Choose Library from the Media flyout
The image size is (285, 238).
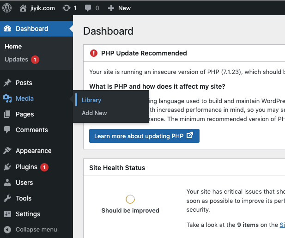(91, 100)
